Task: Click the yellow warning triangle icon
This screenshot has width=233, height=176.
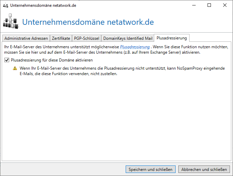Action: coord(15,68)
